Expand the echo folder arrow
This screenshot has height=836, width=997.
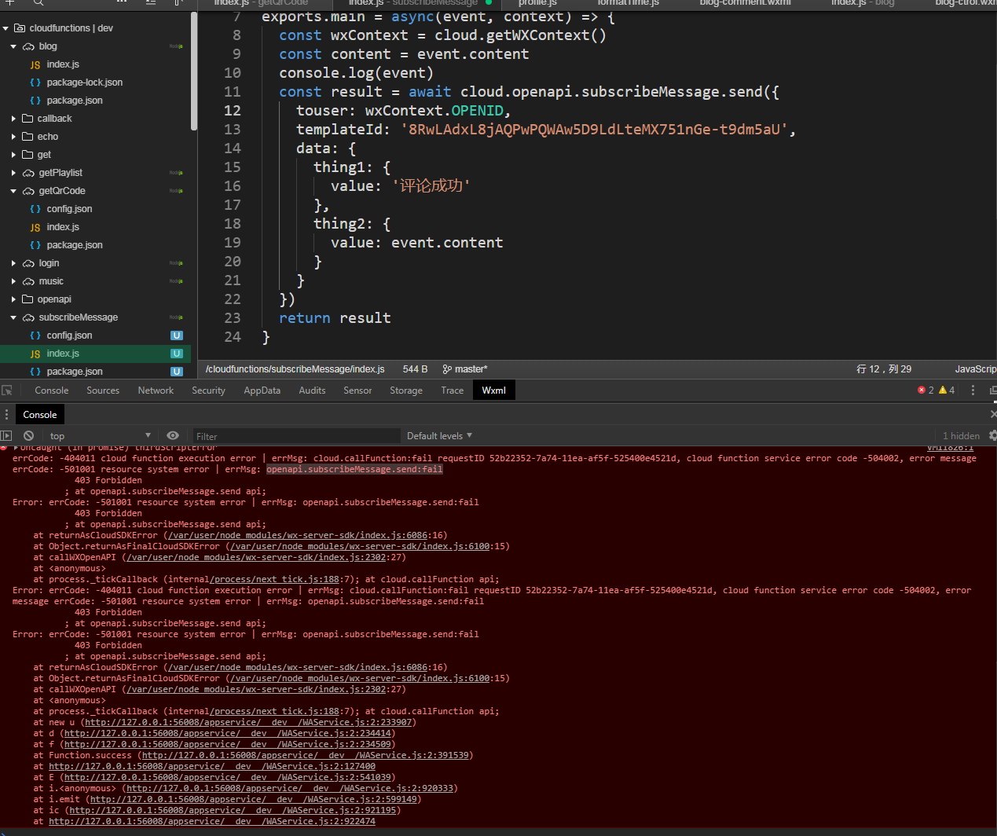(x=13, y=137)
